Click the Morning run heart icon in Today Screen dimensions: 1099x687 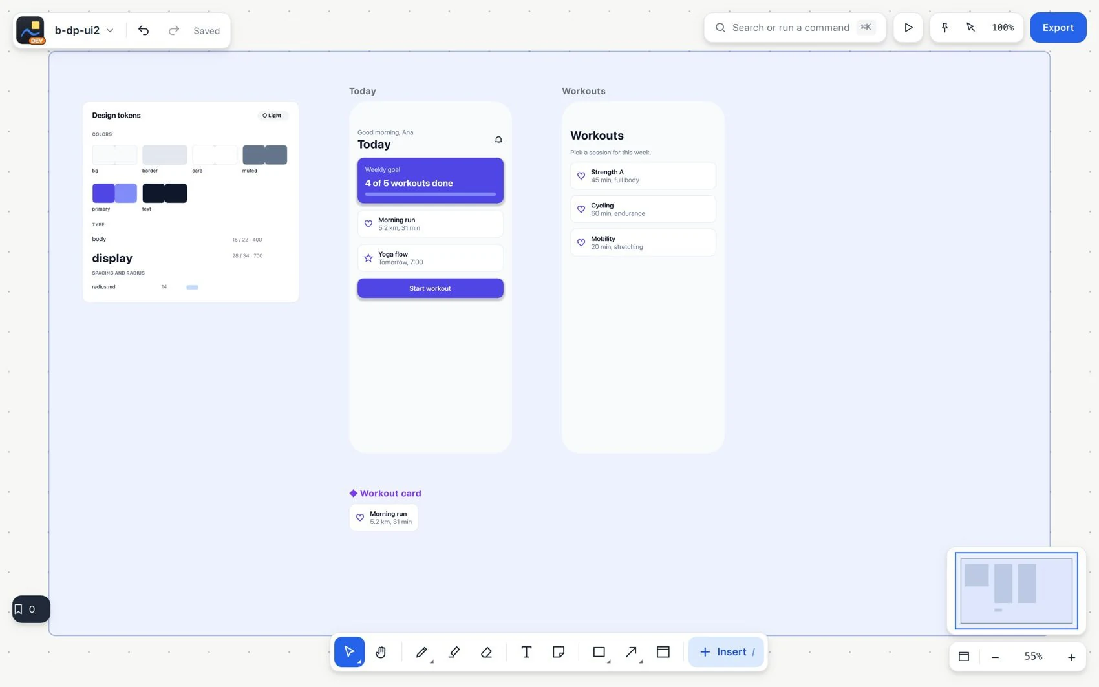click(368, 224)
